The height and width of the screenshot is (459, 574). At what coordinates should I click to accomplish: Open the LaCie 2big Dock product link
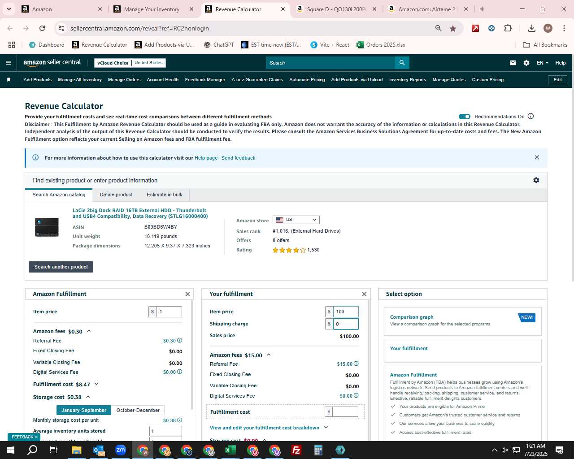click(140, 213)
